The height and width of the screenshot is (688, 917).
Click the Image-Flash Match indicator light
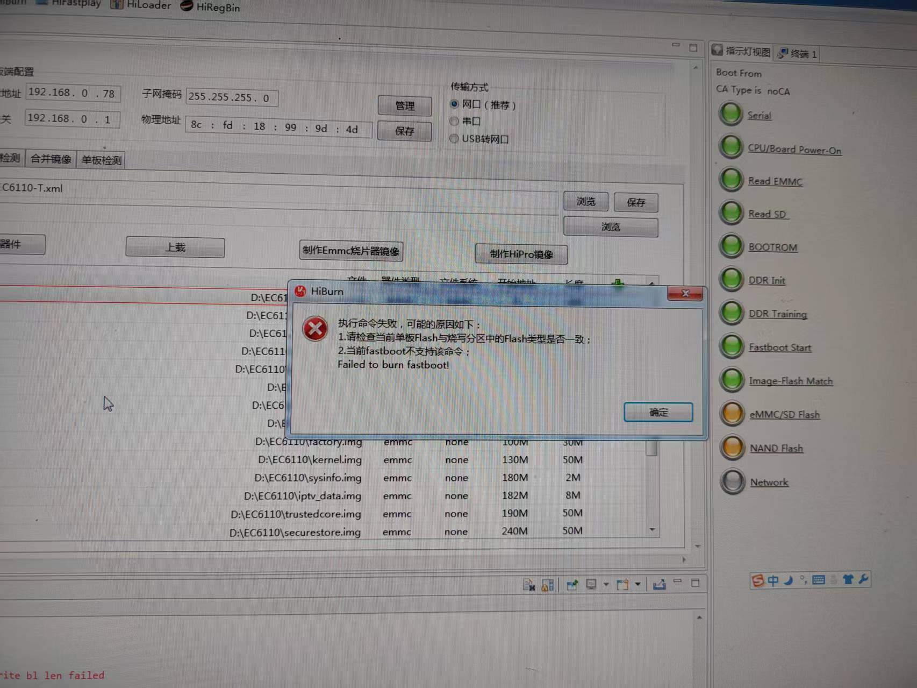coord(732,380)
